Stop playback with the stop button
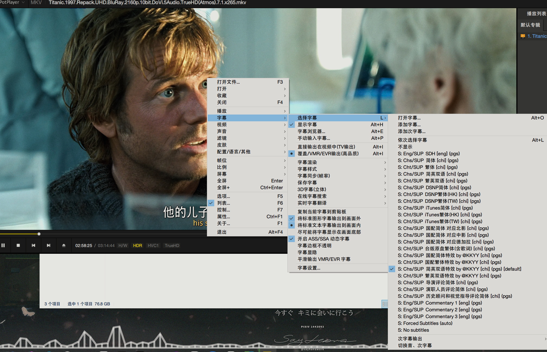The height and width of the screenshot is (352, 547). point(18,245)
